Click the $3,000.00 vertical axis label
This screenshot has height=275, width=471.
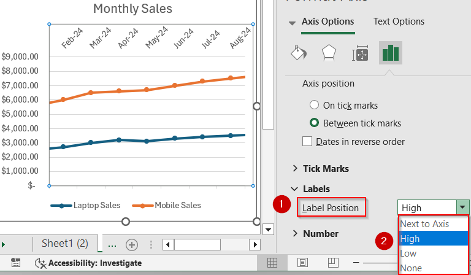[20, 143]
